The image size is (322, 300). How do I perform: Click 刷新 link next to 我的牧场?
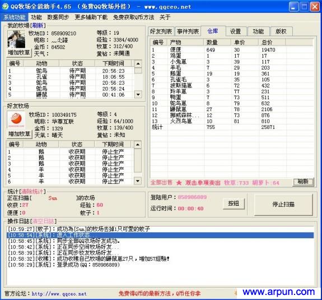tap(38, 25)
